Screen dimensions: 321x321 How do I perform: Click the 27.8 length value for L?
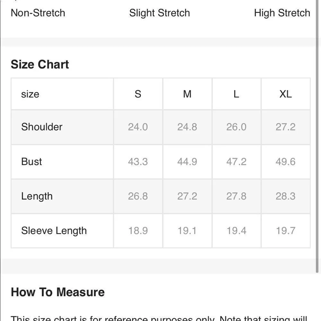click(x=236, y=196)
